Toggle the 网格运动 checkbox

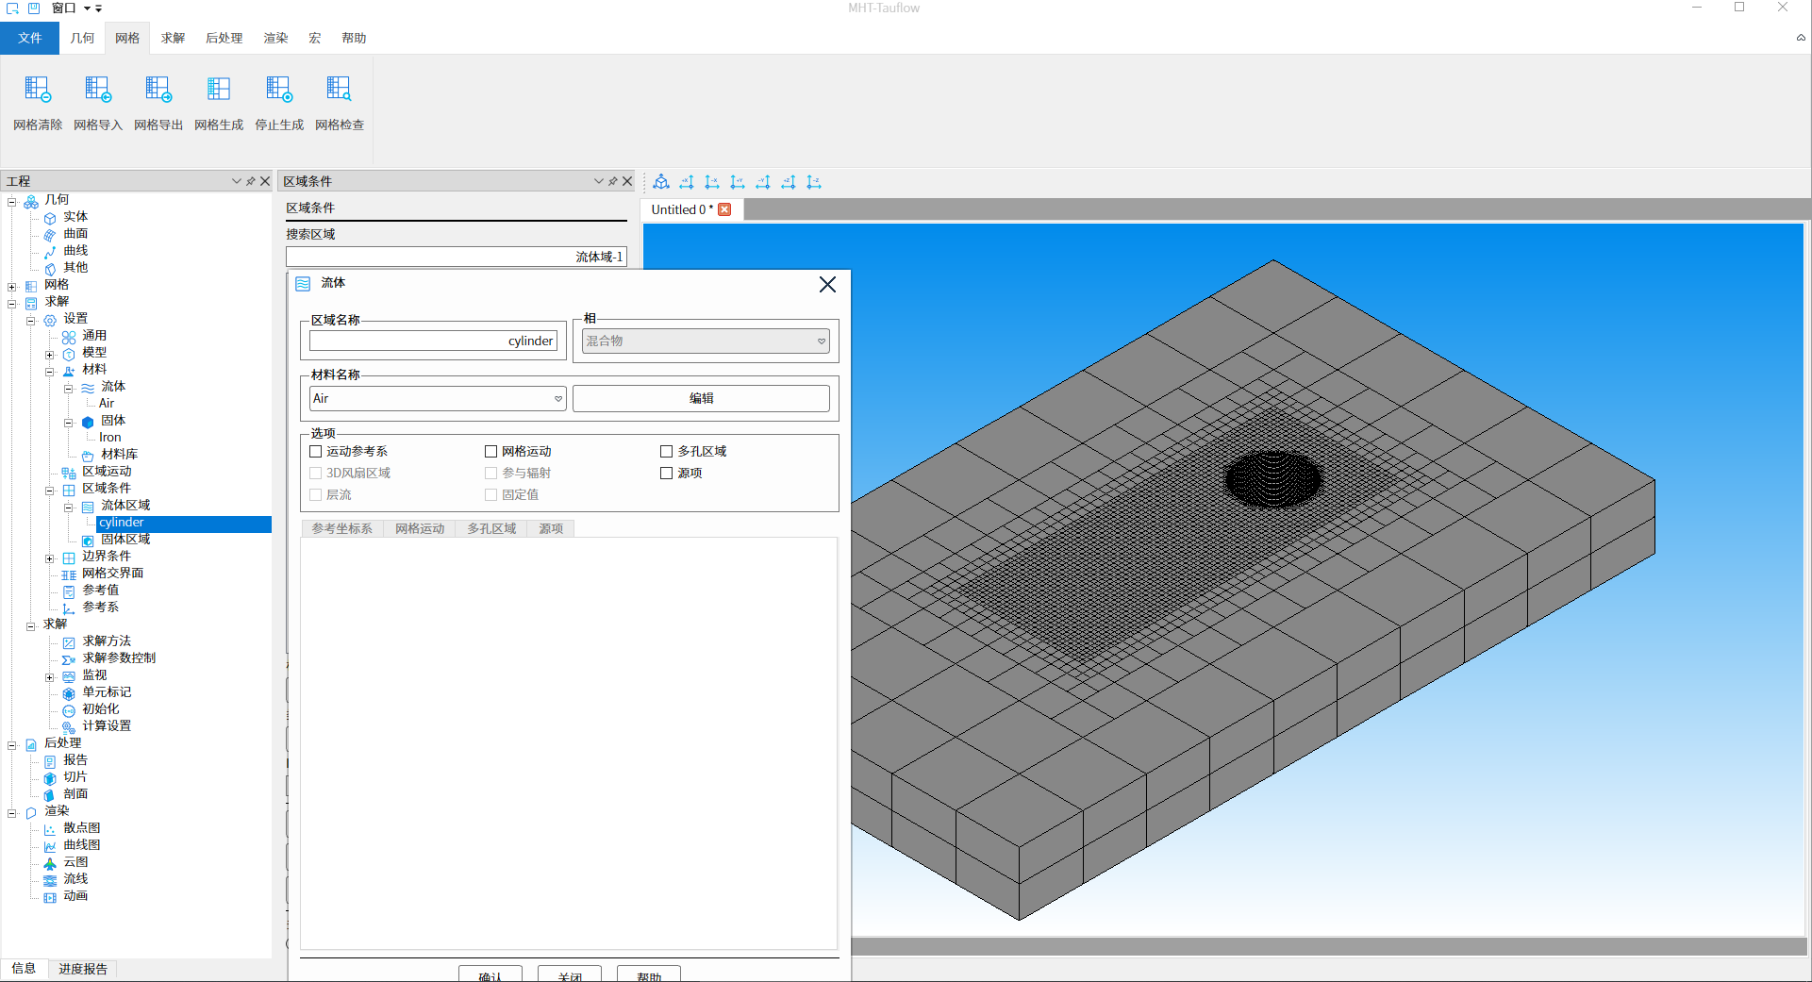click(491, 452)
